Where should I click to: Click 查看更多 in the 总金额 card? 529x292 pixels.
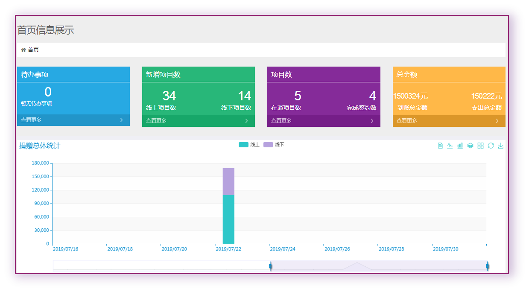coord(407,121)
